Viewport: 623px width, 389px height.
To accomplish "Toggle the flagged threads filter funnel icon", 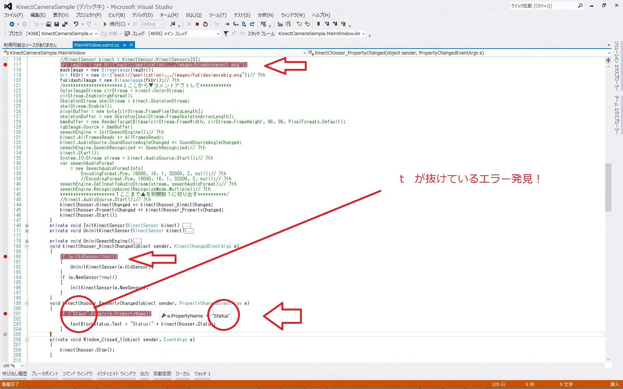I will click(x=226, y=34).
